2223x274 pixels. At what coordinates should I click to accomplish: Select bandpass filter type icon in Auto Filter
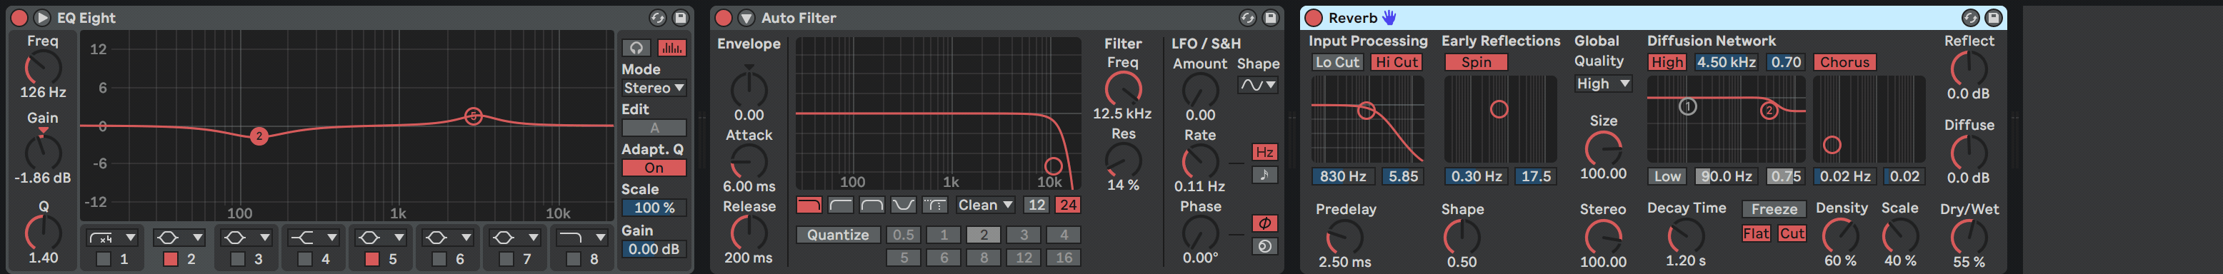(x=871, y=205)
